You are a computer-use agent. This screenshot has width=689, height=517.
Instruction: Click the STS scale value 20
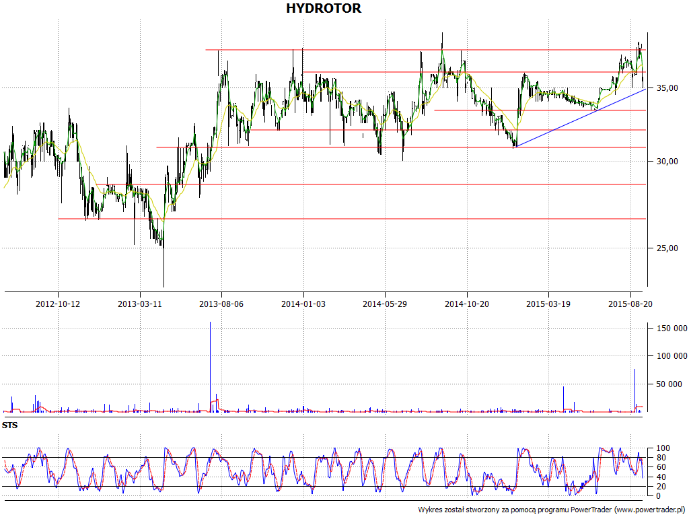661,487
